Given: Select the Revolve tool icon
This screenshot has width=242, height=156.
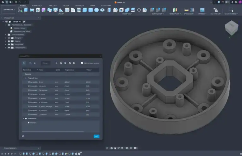Looking at the screenshot, I should tap(32, 10).
